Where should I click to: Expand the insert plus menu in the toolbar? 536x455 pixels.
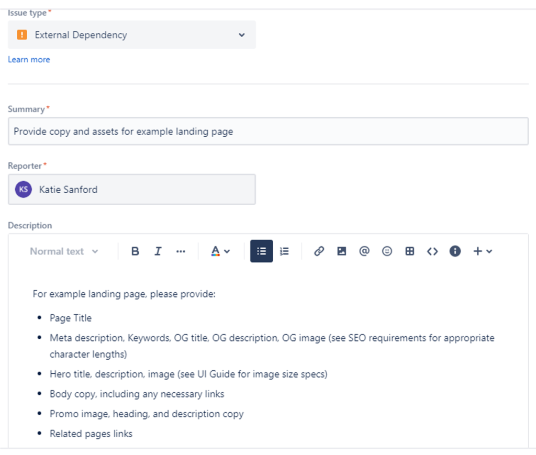482,251
